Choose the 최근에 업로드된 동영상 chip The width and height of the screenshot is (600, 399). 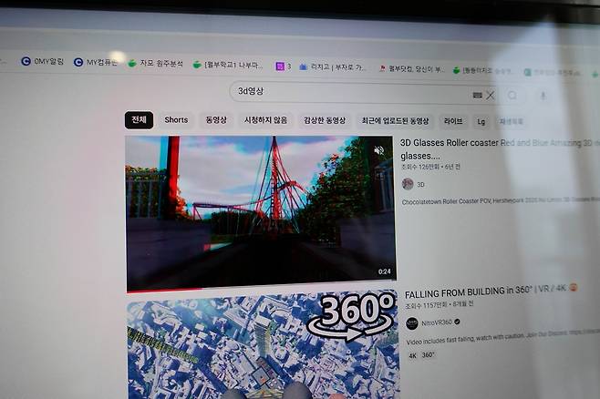pyautogui.click(x=394, y=120)
